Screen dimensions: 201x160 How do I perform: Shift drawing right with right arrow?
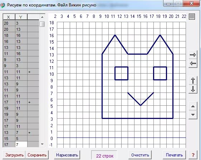193,55
